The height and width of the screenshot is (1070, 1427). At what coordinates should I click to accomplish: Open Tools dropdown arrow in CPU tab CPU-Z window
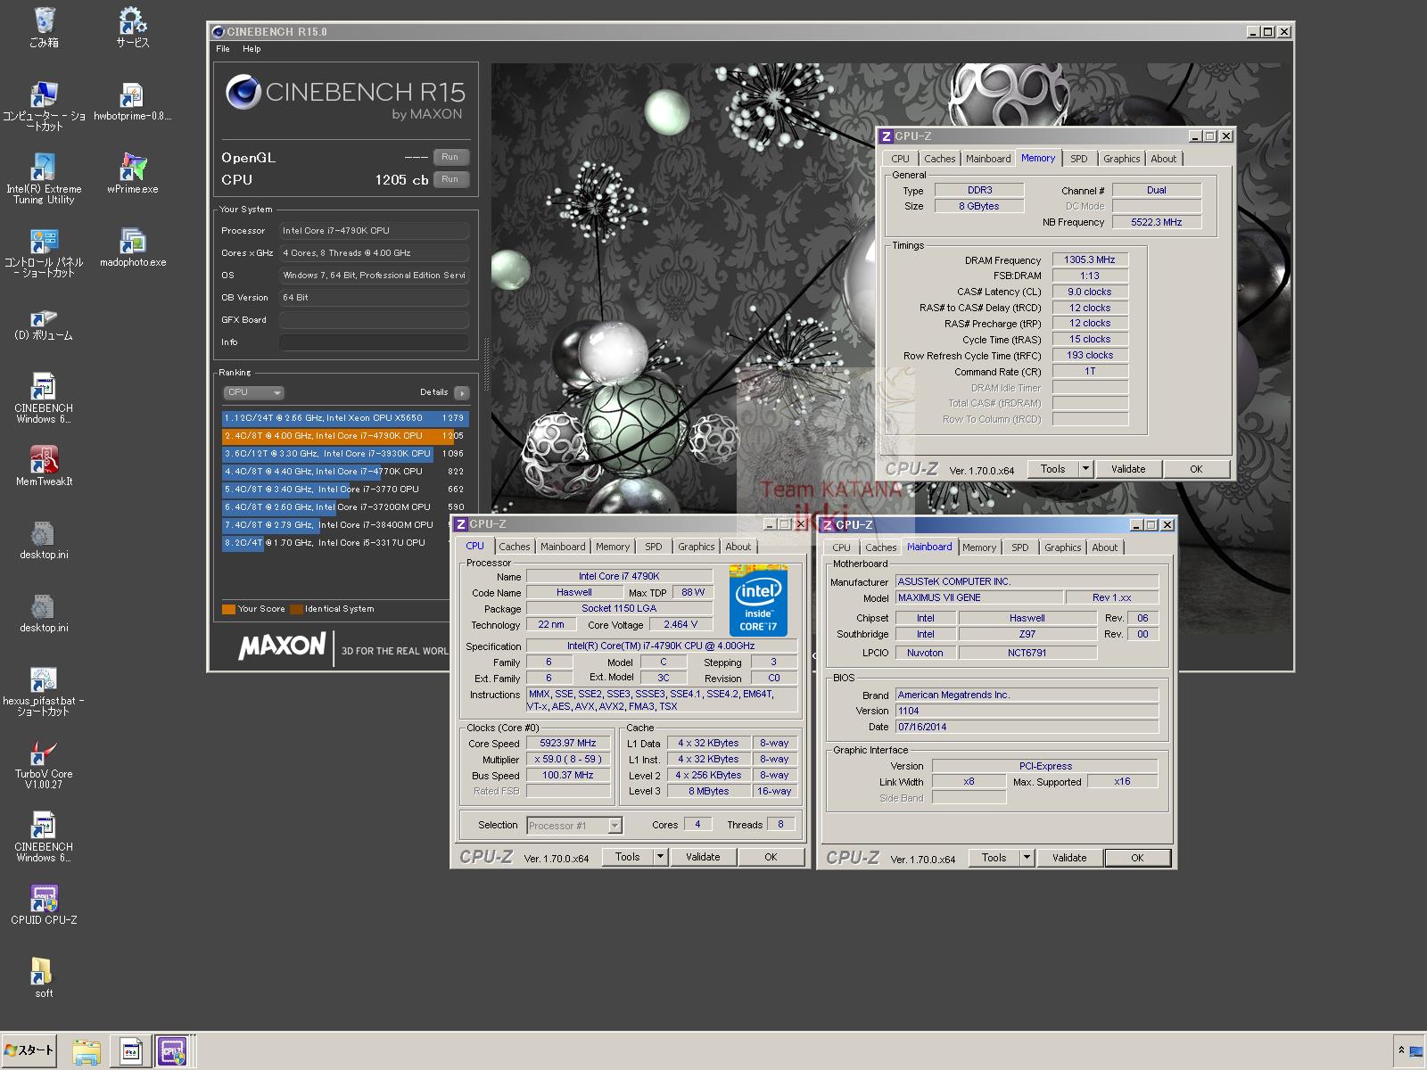pyautogui.click(x=660, y=857)
